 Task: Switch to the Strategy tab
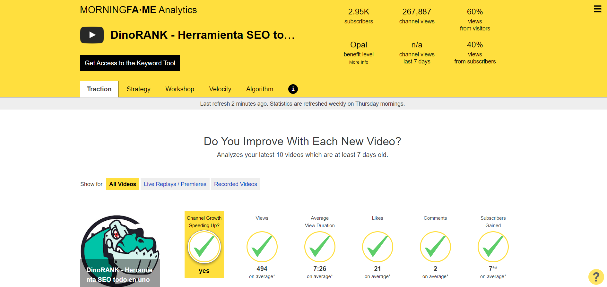tap(138, 89)
